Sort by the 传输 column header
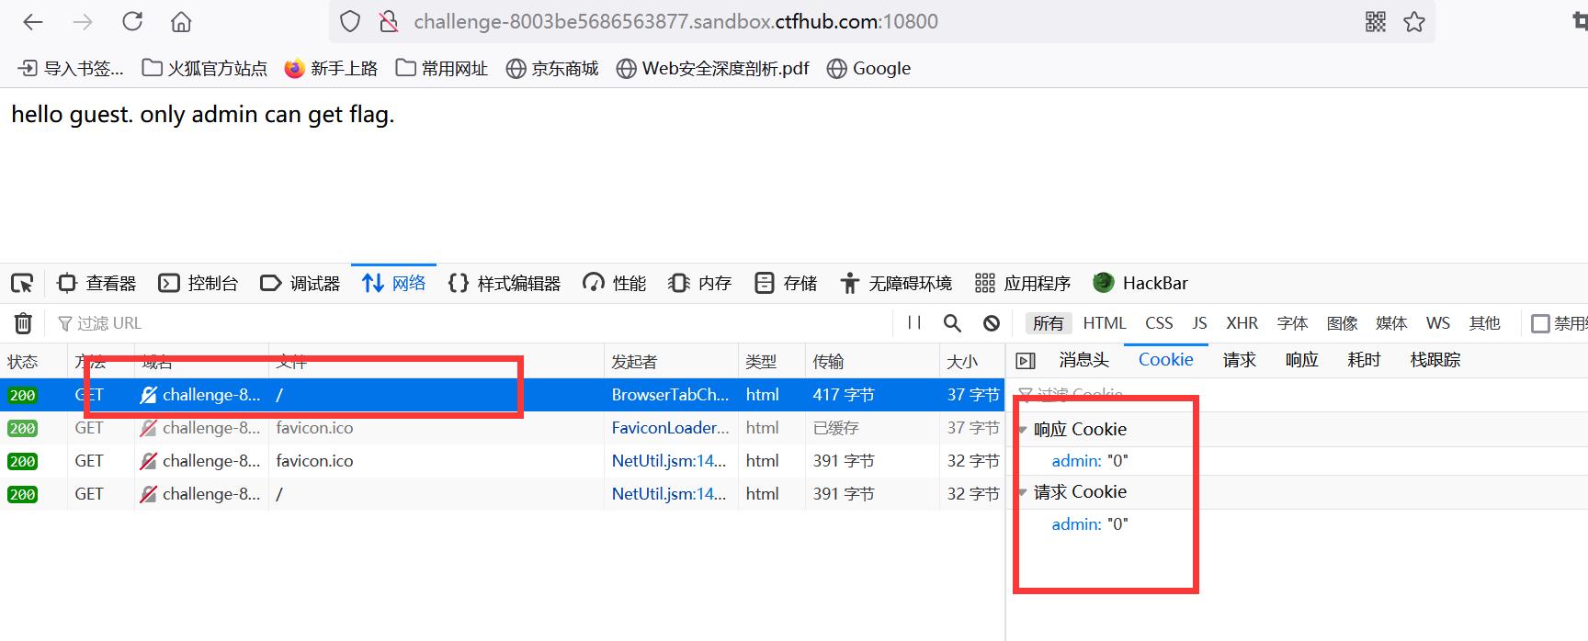This screenshot has width=1588, height=641. coord(872,362)
